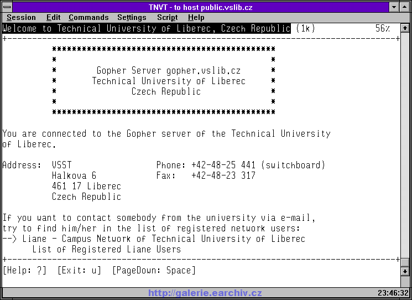Click 'Technical University of Liberec' banner line
The image size is (412, 300).
click(169, 81)
